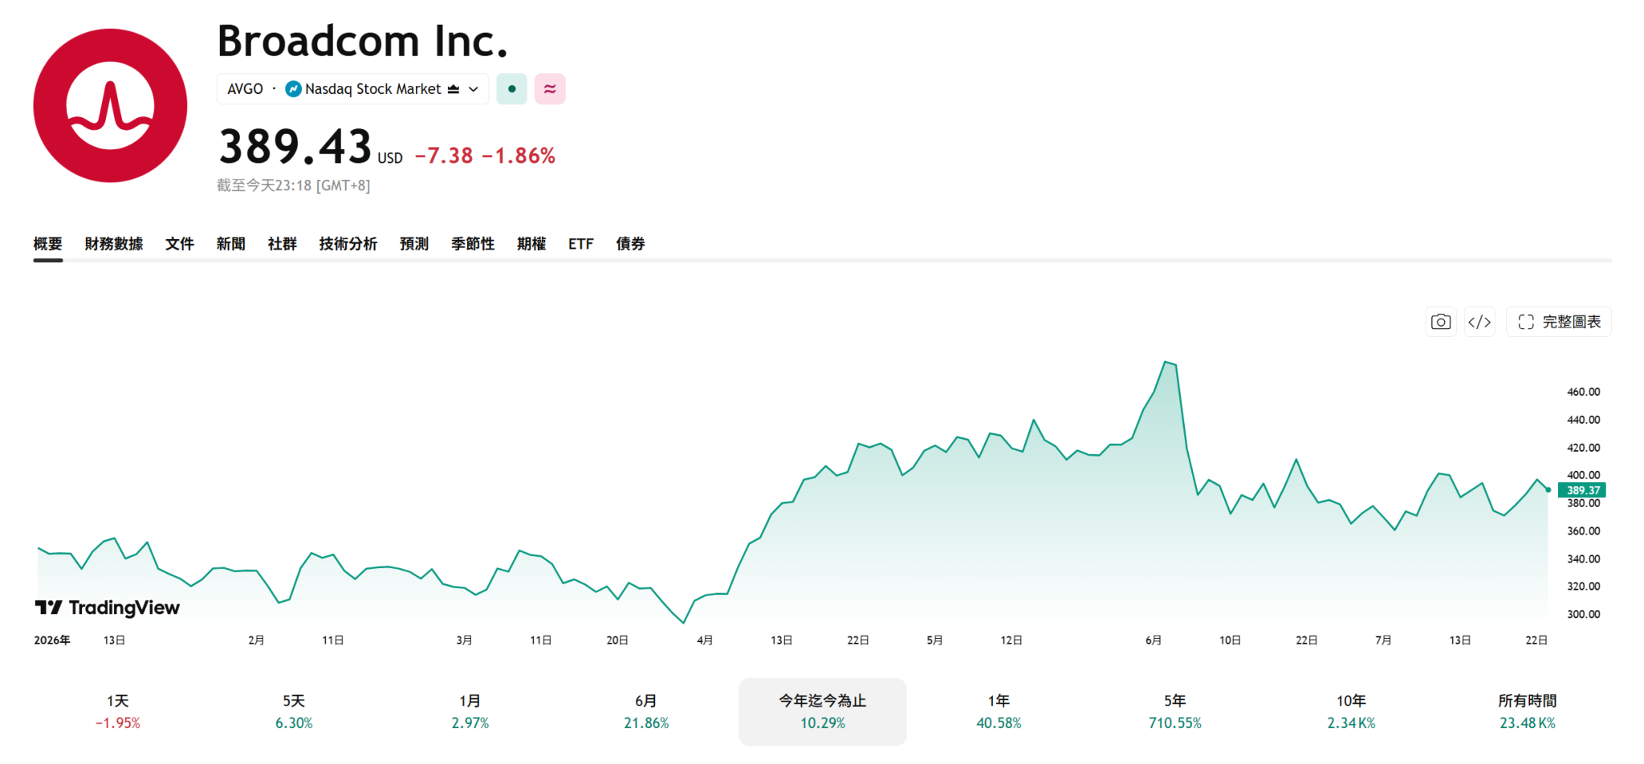
Task: Open the 季節性 tab
Action: (473, 243)
